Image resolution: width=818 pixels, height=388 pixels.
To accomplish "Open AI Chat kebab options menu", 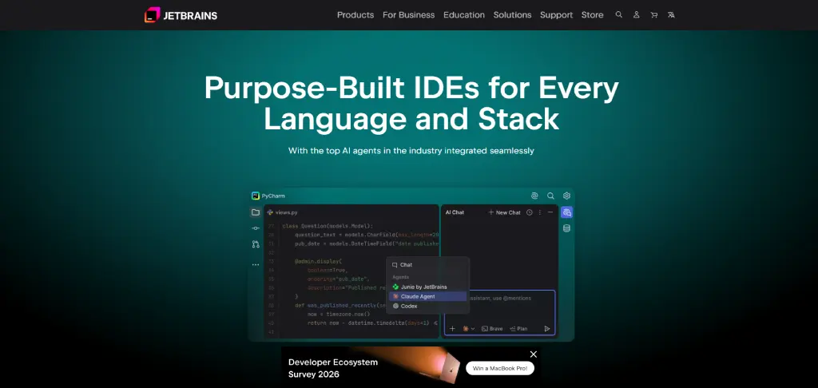I will click(539, 212).
